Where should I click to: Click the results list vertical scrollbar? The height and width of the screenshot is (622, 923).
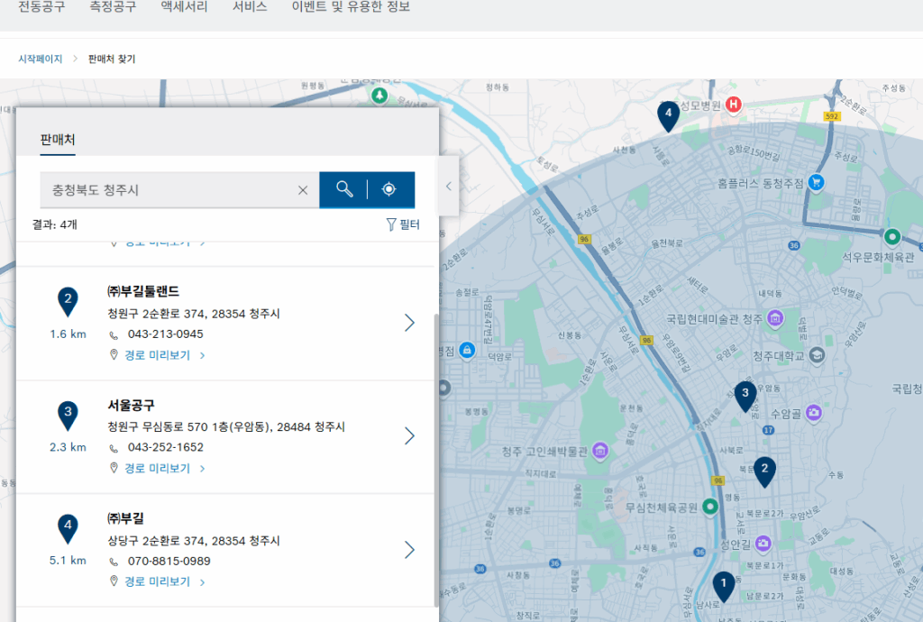(x=436, y=459)
